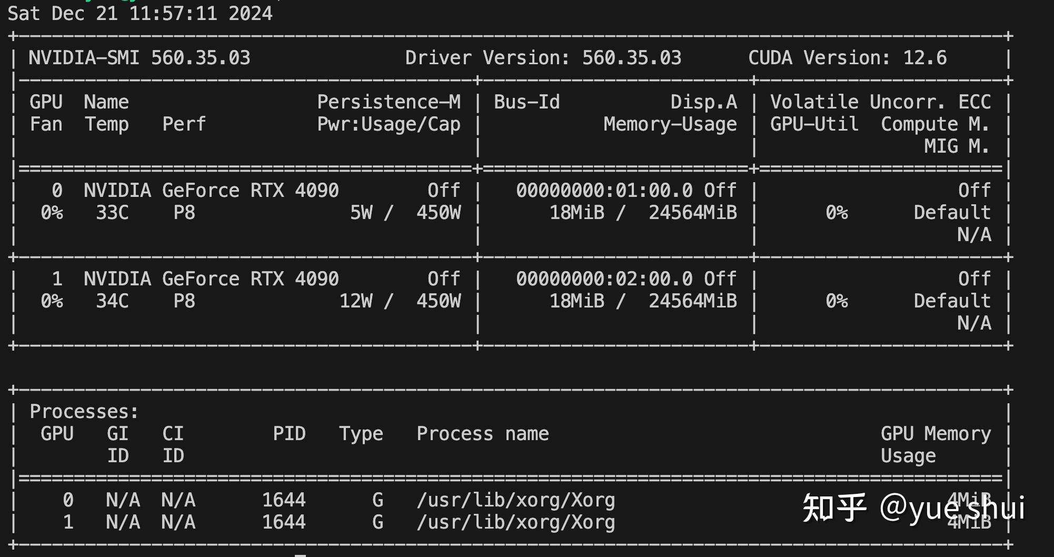This screenshot has width=1054, height=557.
Task: Click the GI ID column header
Action: 117,444
